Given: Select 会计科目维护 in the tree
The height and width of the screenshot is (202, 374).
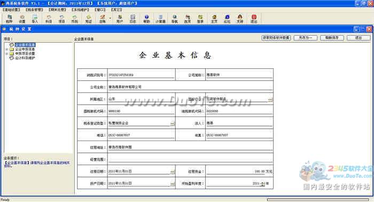Looking at the screenshot, I should [25, 58].
